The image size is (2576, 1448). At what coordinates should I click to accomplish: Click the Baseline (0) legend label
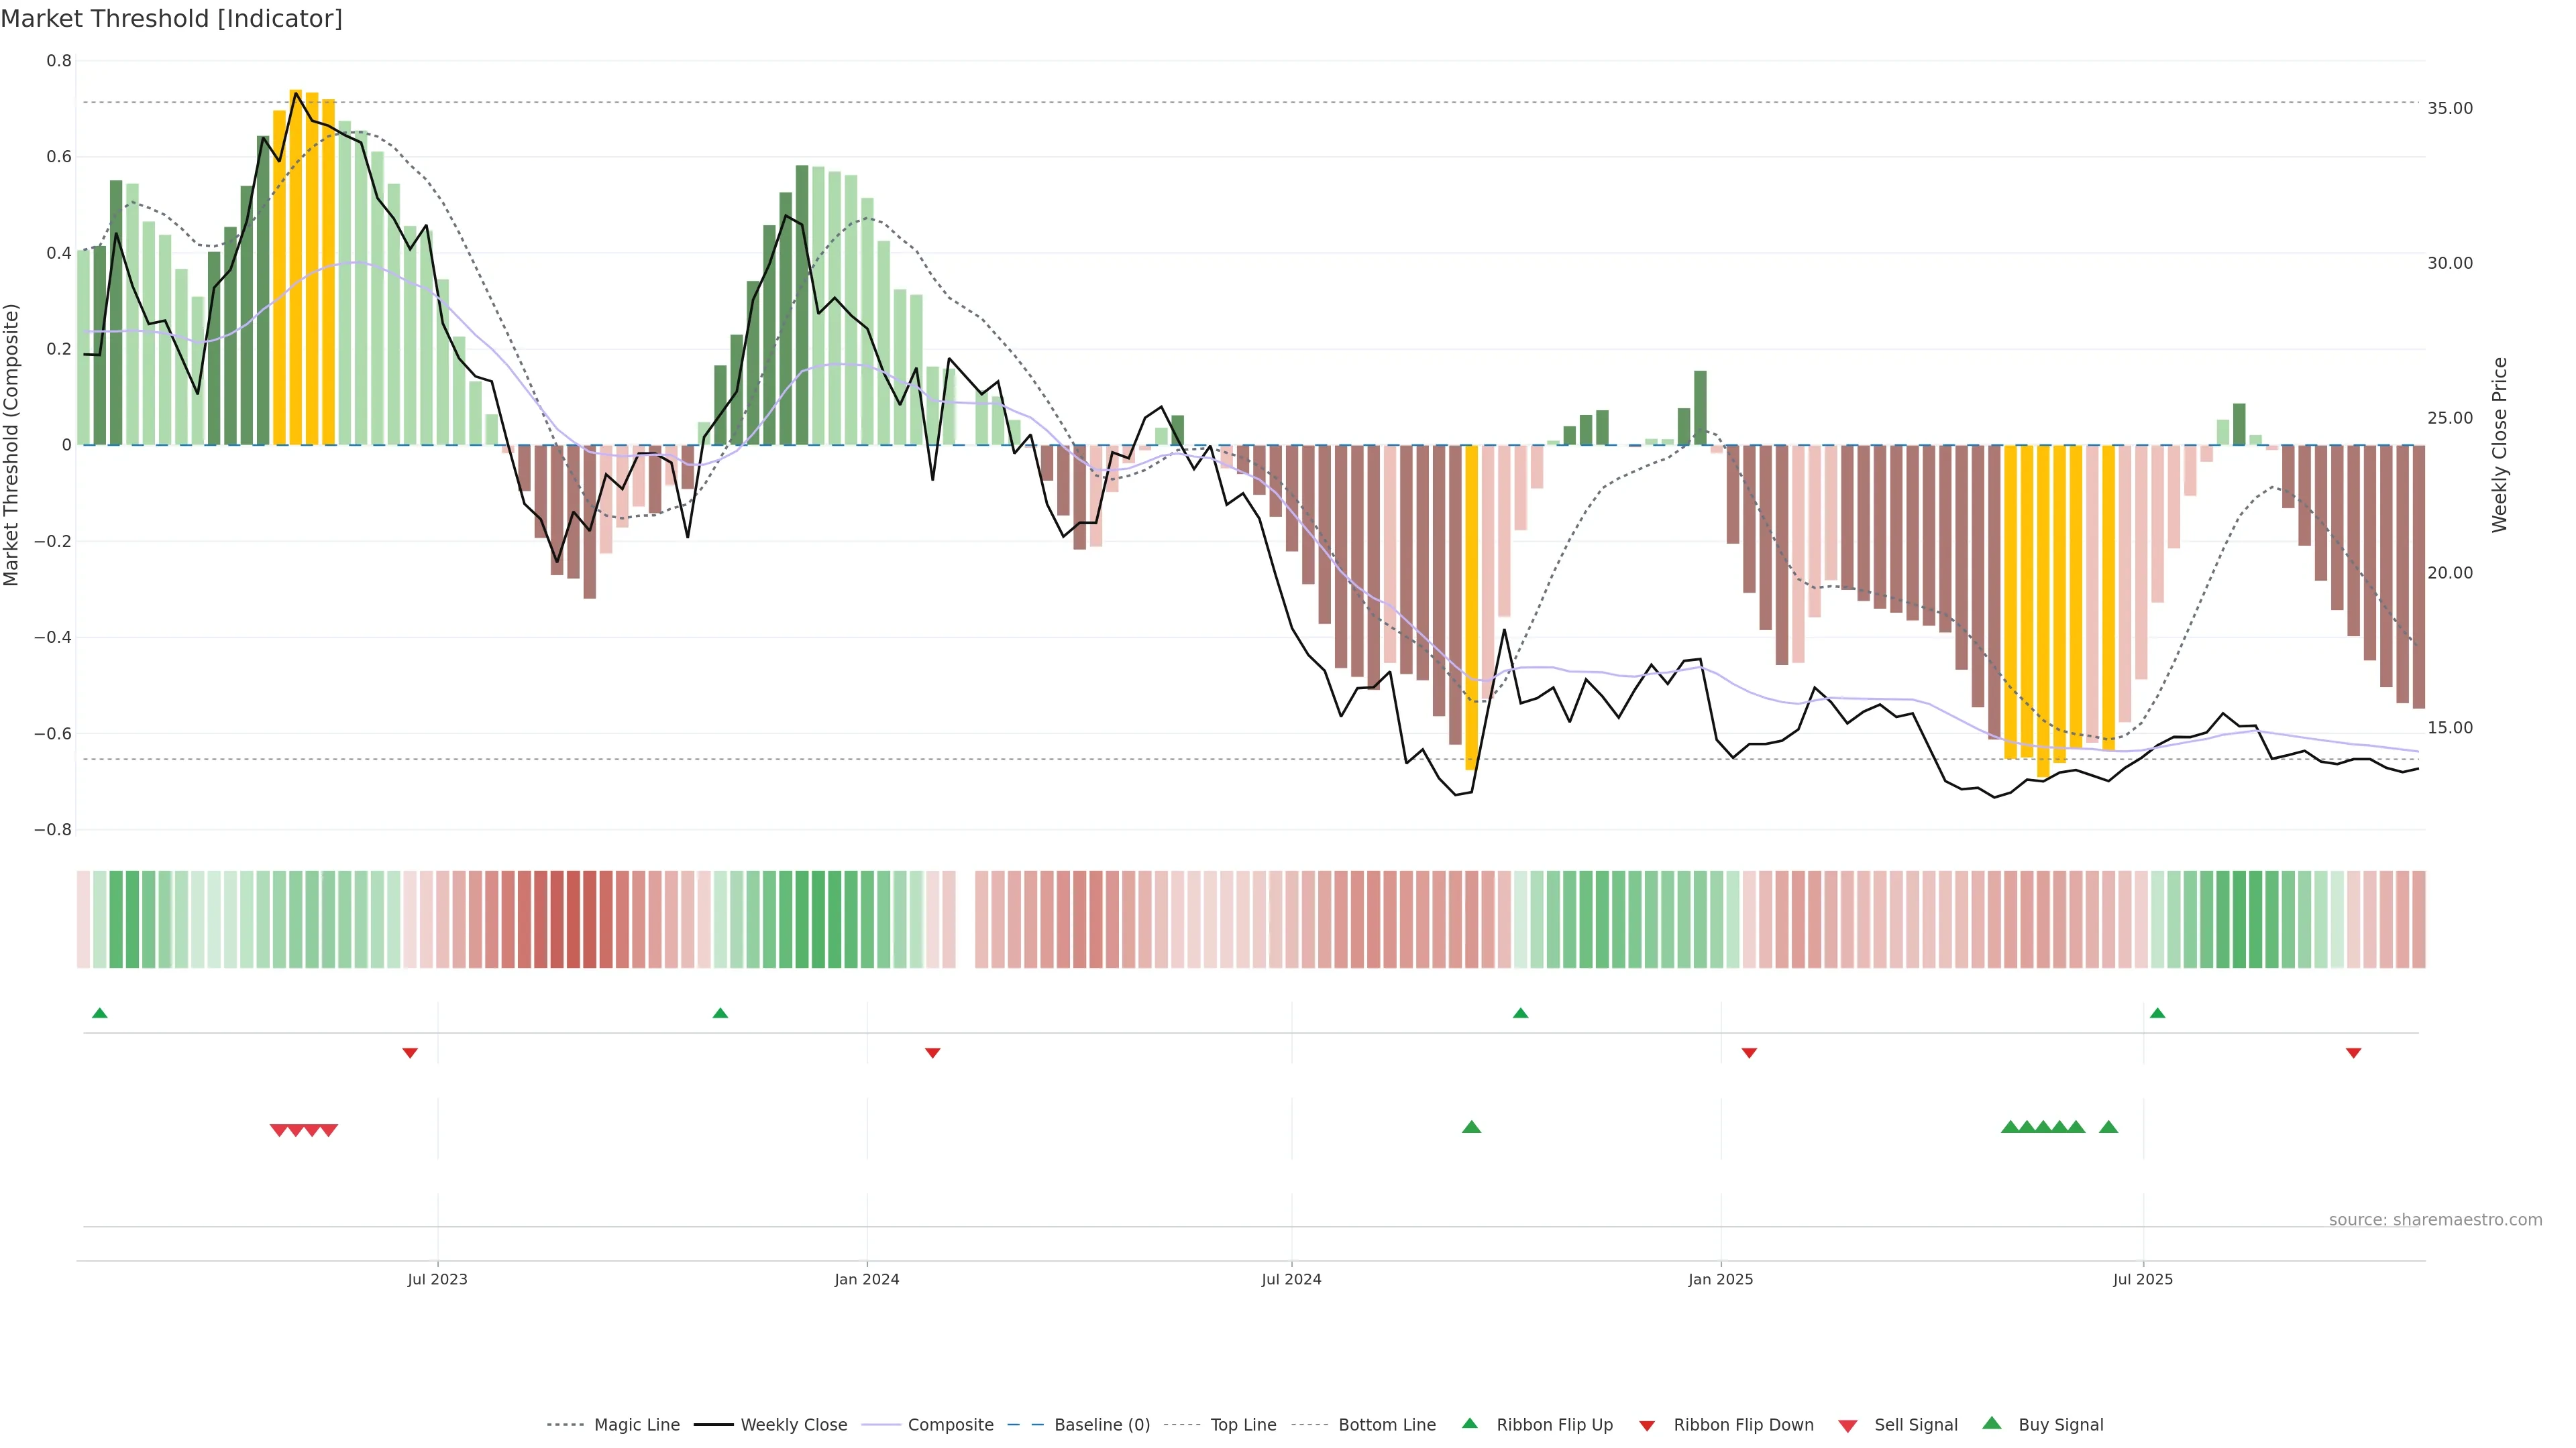coord(1102,1425)
